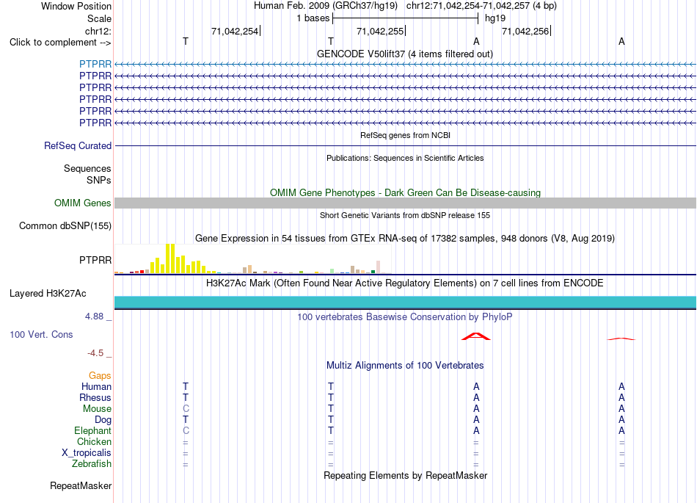This screenshot has width=697, height=503.
Task: Open the 'RefSeq Curated' track label
Action: pos(78,146)
